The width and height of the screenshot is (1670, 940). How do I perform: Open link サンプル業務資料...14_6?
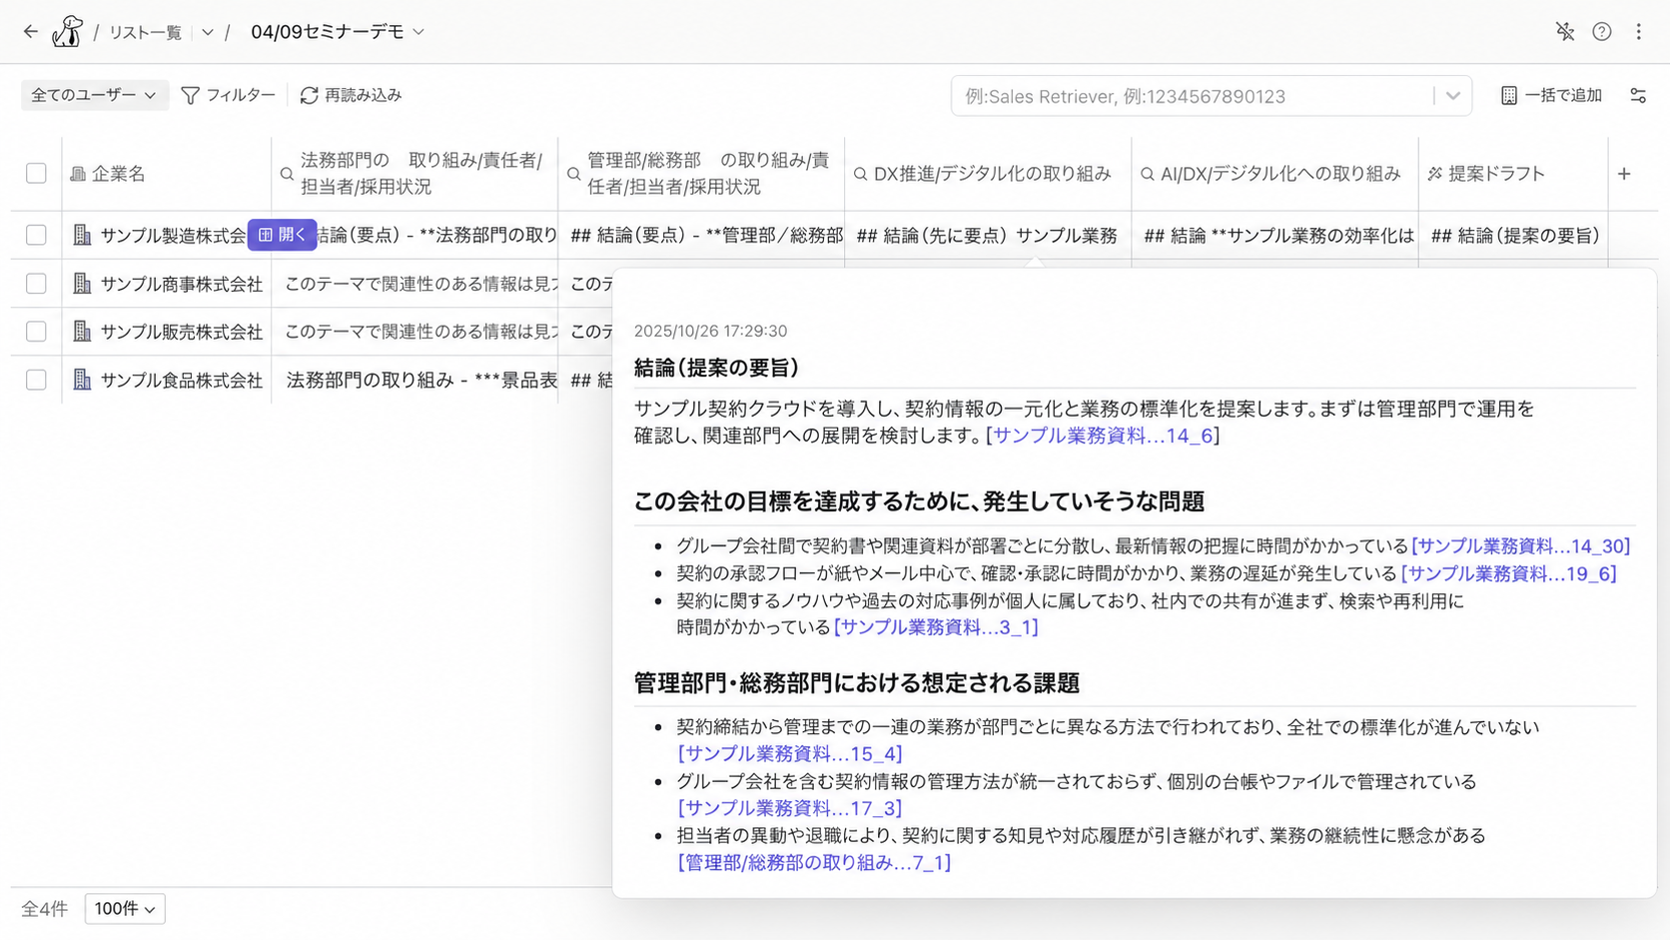click(x=1103, y=436)
